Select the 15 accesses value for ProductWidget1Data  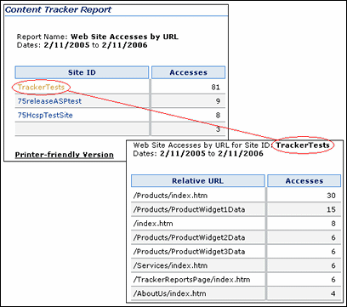[x=331, y=209]
